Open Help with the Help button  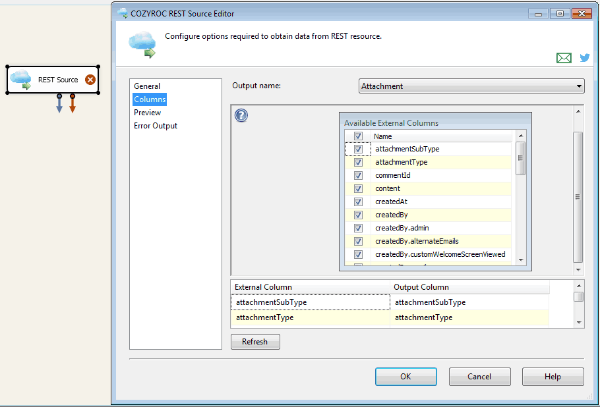point(553,377)
